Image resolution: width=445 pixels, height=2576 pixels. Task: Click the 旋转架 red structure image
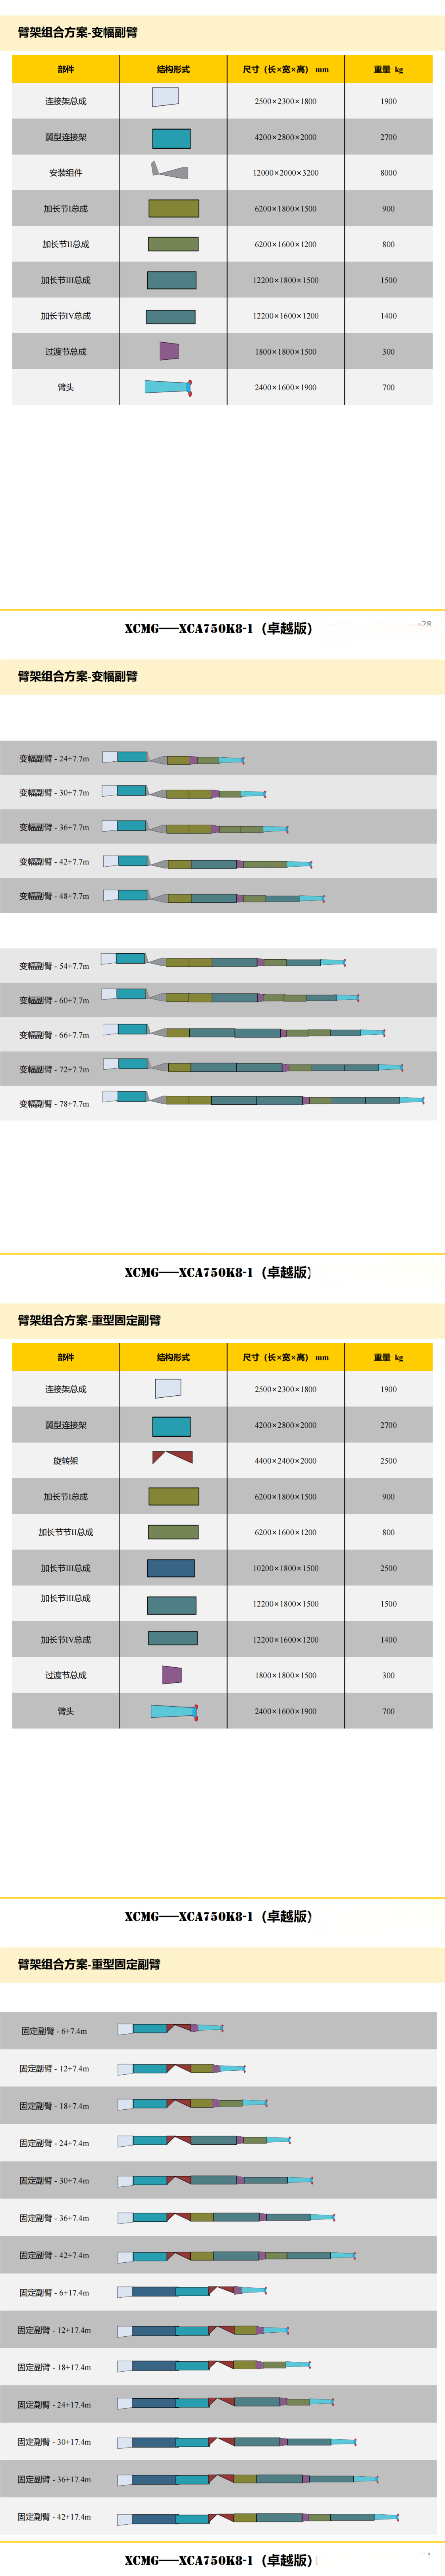pos(173,1458)
